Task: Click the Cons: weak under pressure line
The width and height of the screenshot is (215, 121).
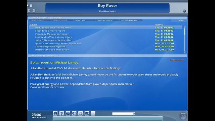Action: pos(47,87)
